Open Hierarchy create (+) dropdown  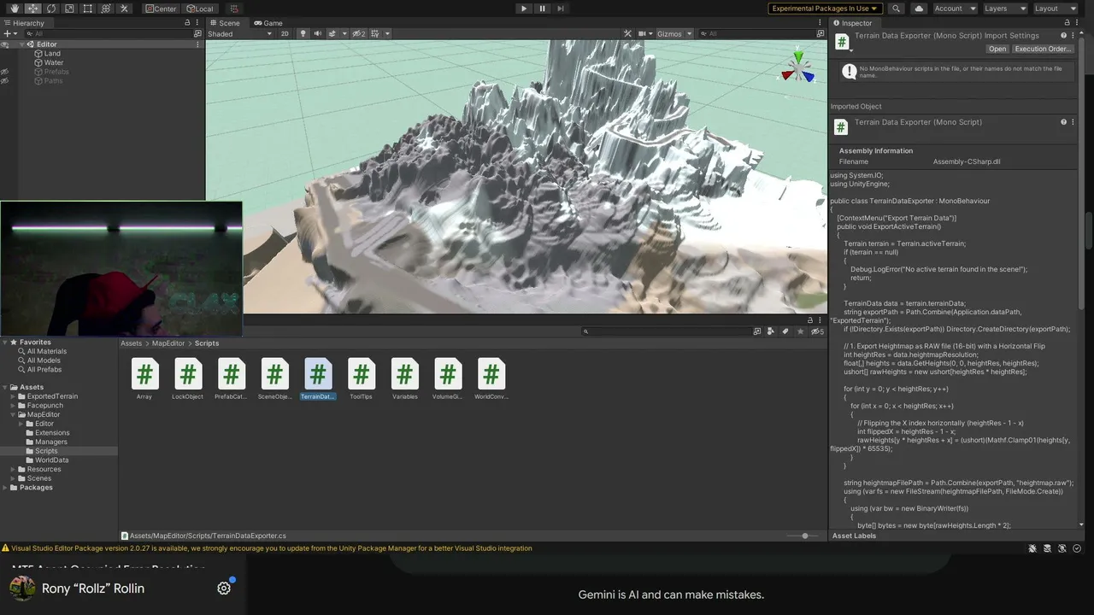[9, 34]
